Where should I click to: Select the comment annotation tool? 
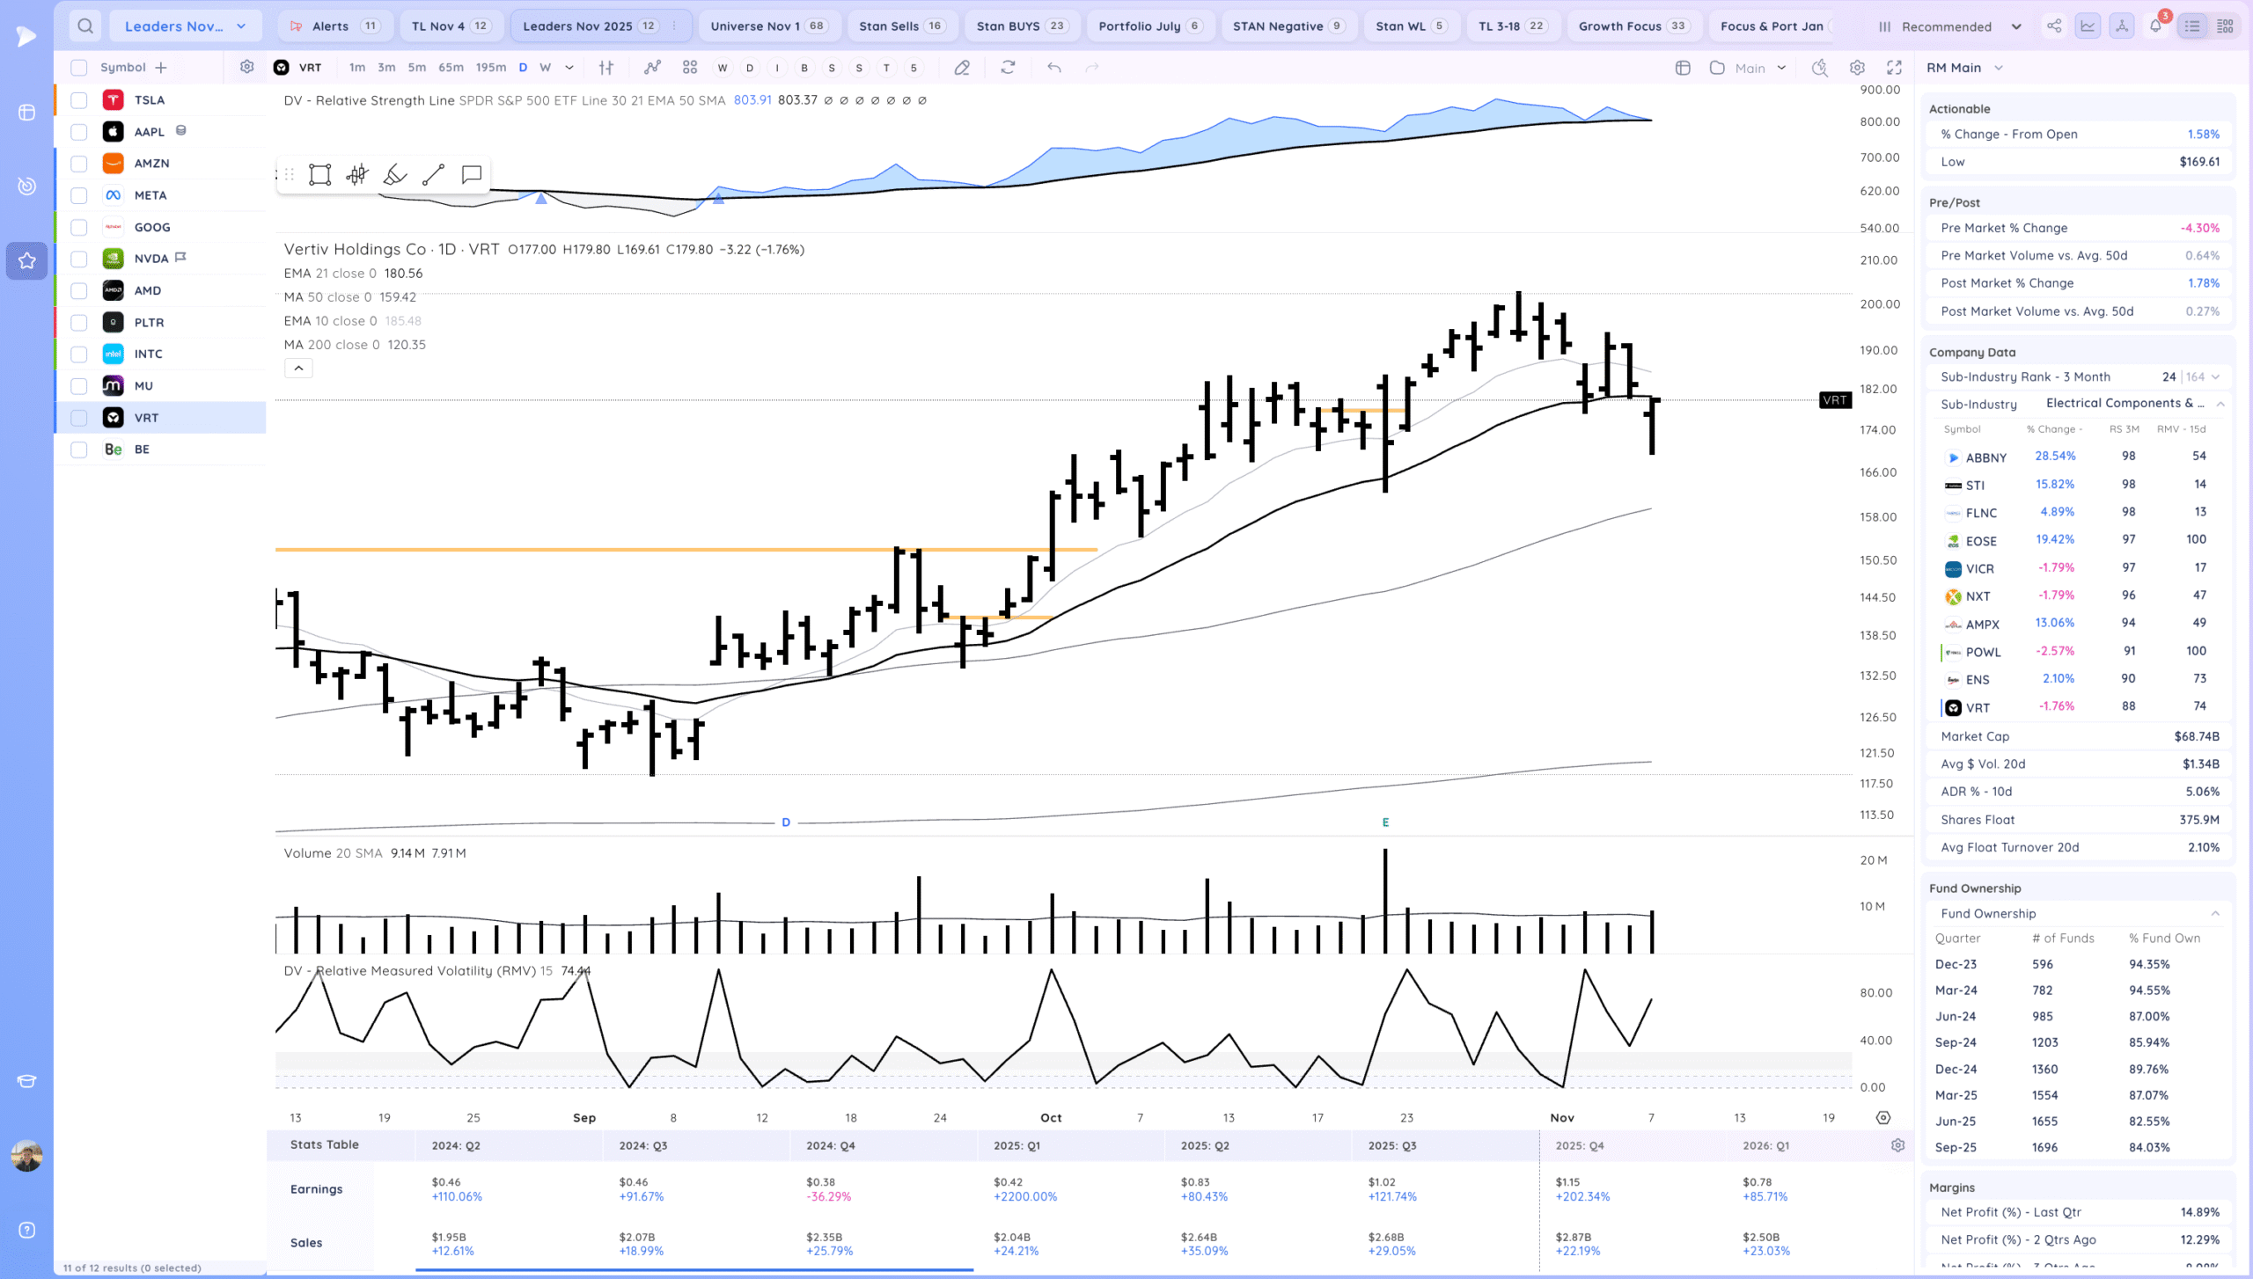pyautogui.click(x=472, y=174)
